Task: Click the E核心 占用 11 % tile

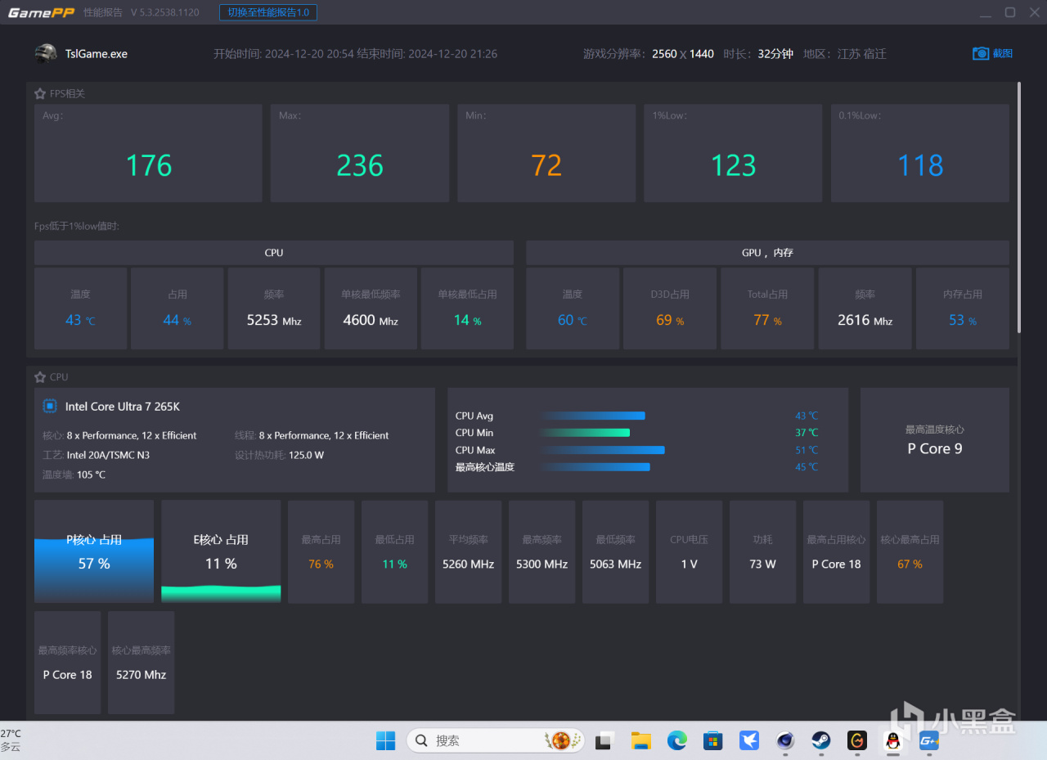Action: click(221, 551)
